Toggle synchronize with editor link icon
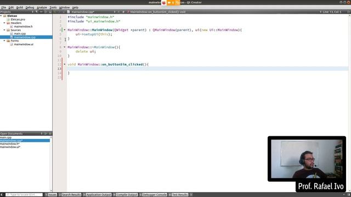 41,12
